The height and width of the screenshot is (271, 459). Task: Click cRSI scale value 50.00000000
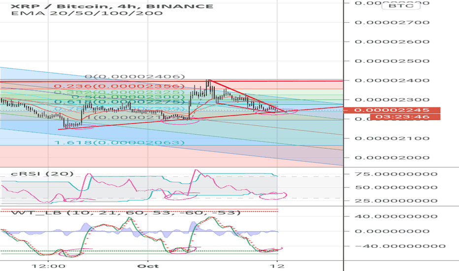pyautogui.click(x=396, y=188)
